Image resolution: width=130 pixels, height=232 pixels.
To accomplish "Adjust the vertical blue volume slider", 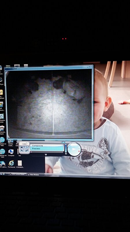I will 66,148.
